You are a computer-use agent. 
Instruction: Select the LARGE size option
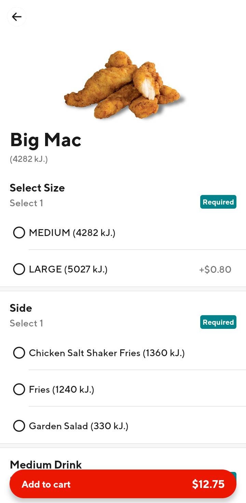[x=19, y=269]
